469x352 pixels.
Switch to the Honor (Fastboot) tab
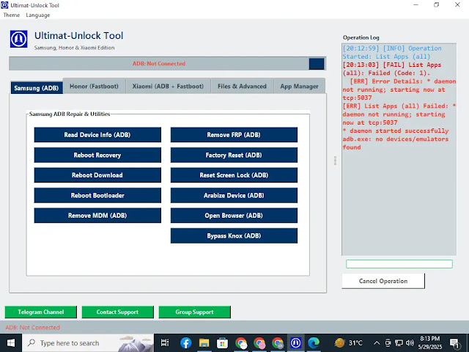click(x=94, y=87)
